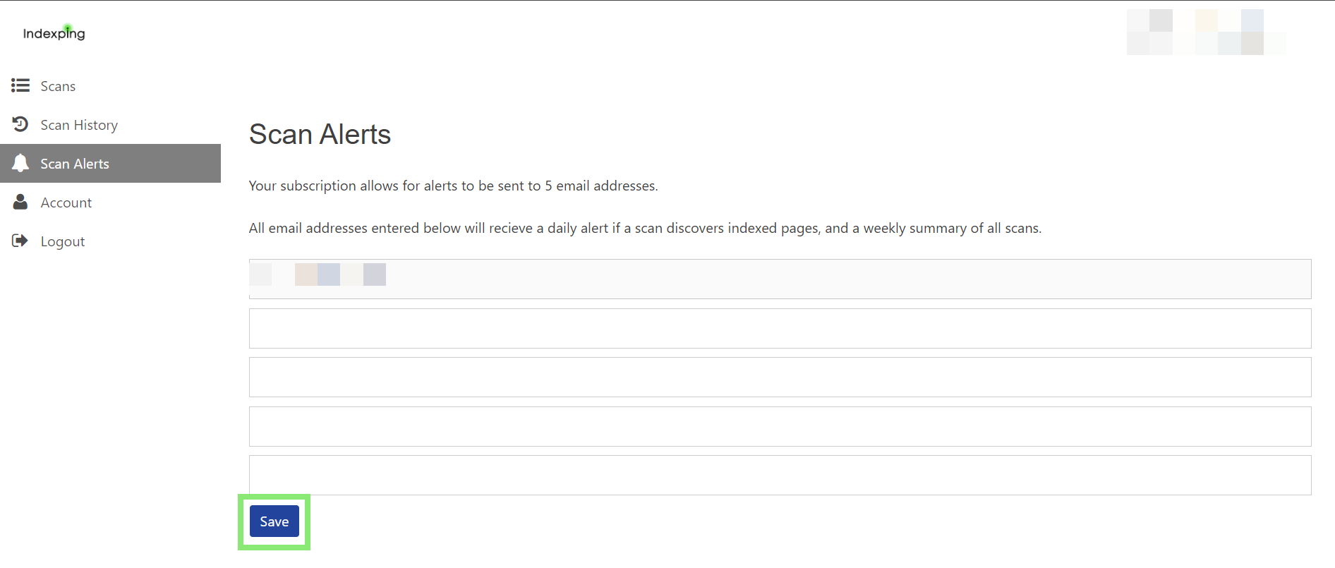The width and height of the screenshot is (1335, 568).
Task: Save the alert email addresses
Action: [274, 521]
